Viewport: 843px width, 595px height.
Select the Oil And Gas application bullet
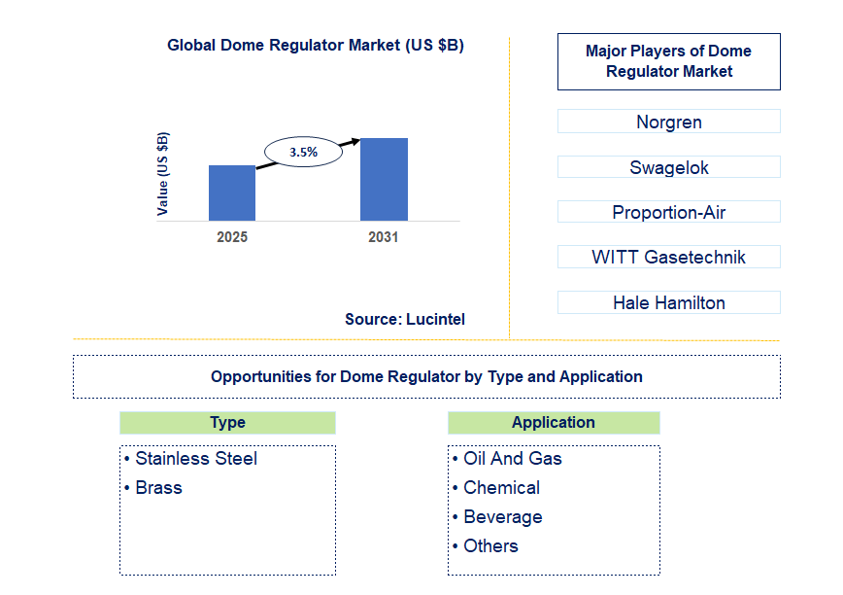pos(506,458)
